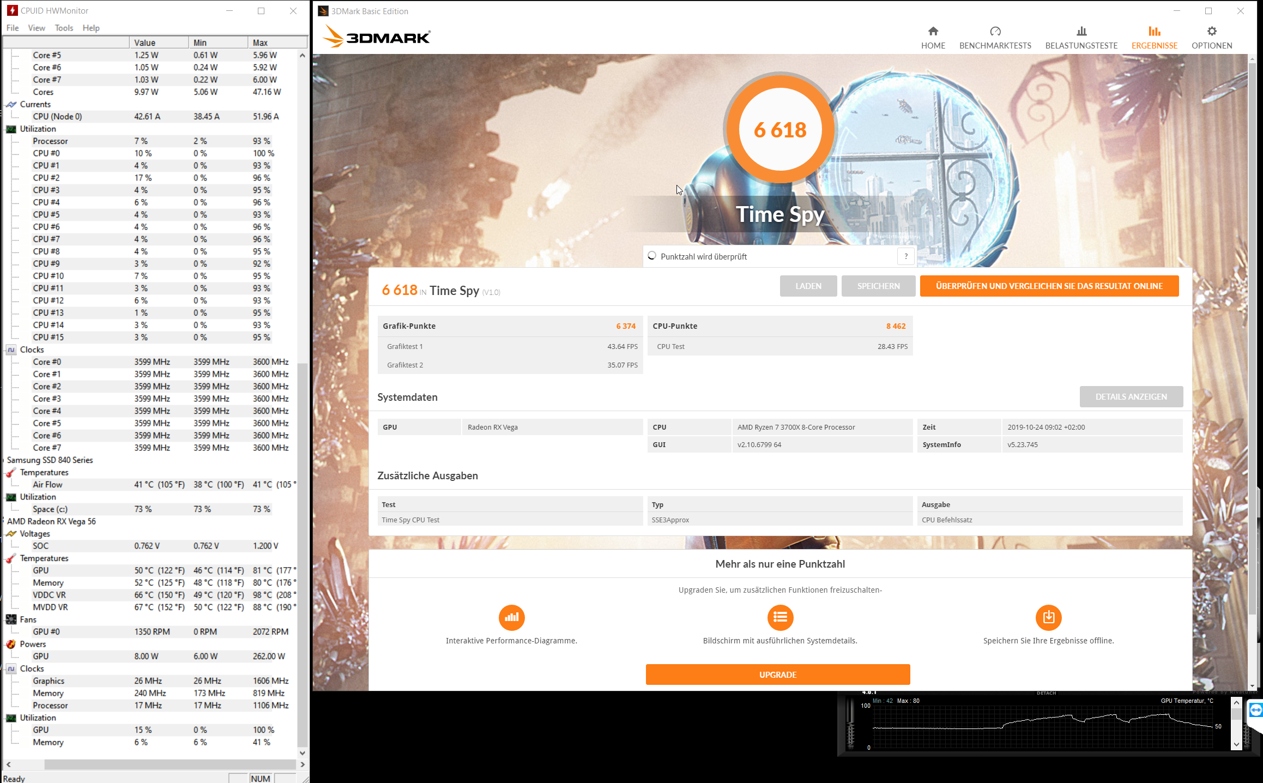The height and width of the screenshot is (783, 1263).
Task: Select the "Space (c:)" row
Action: tap(151, 509)
